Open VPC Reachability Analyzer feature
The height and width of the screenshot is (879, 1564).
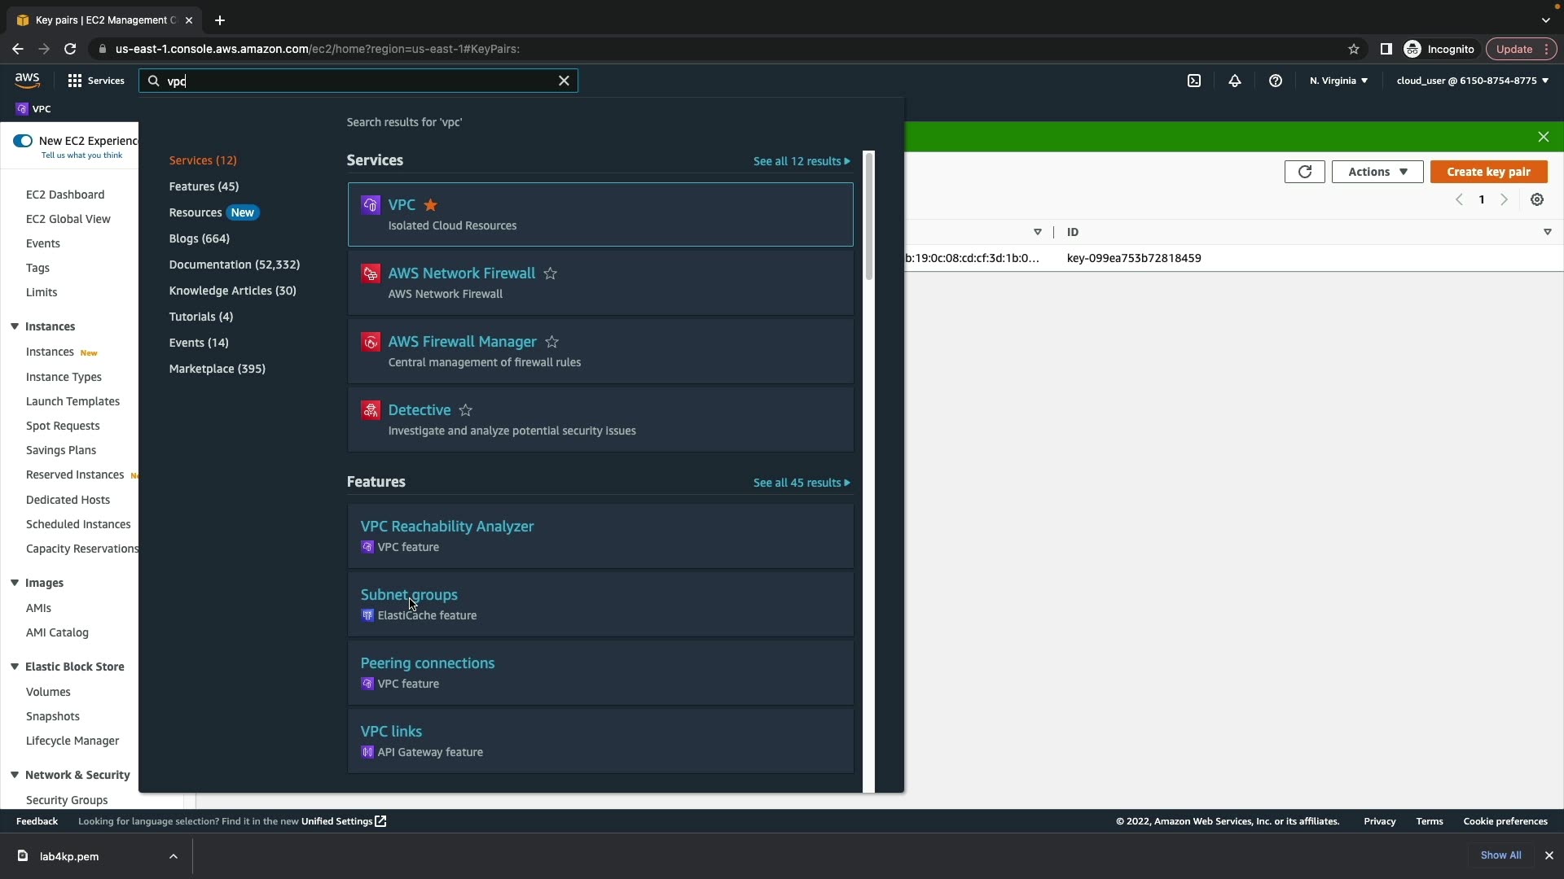pyautogui.click(x=447, y=527)
